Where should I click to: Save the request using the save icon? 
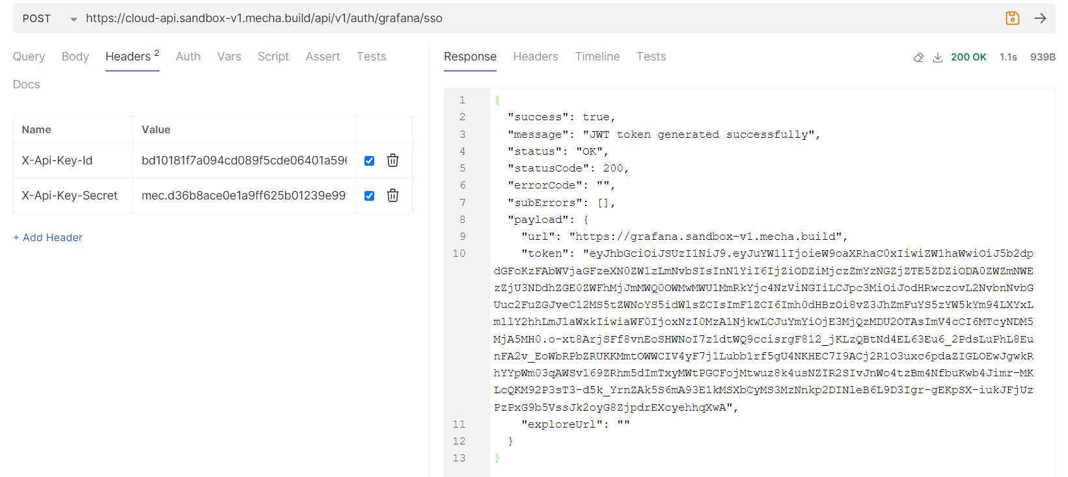coord(1012,18)
